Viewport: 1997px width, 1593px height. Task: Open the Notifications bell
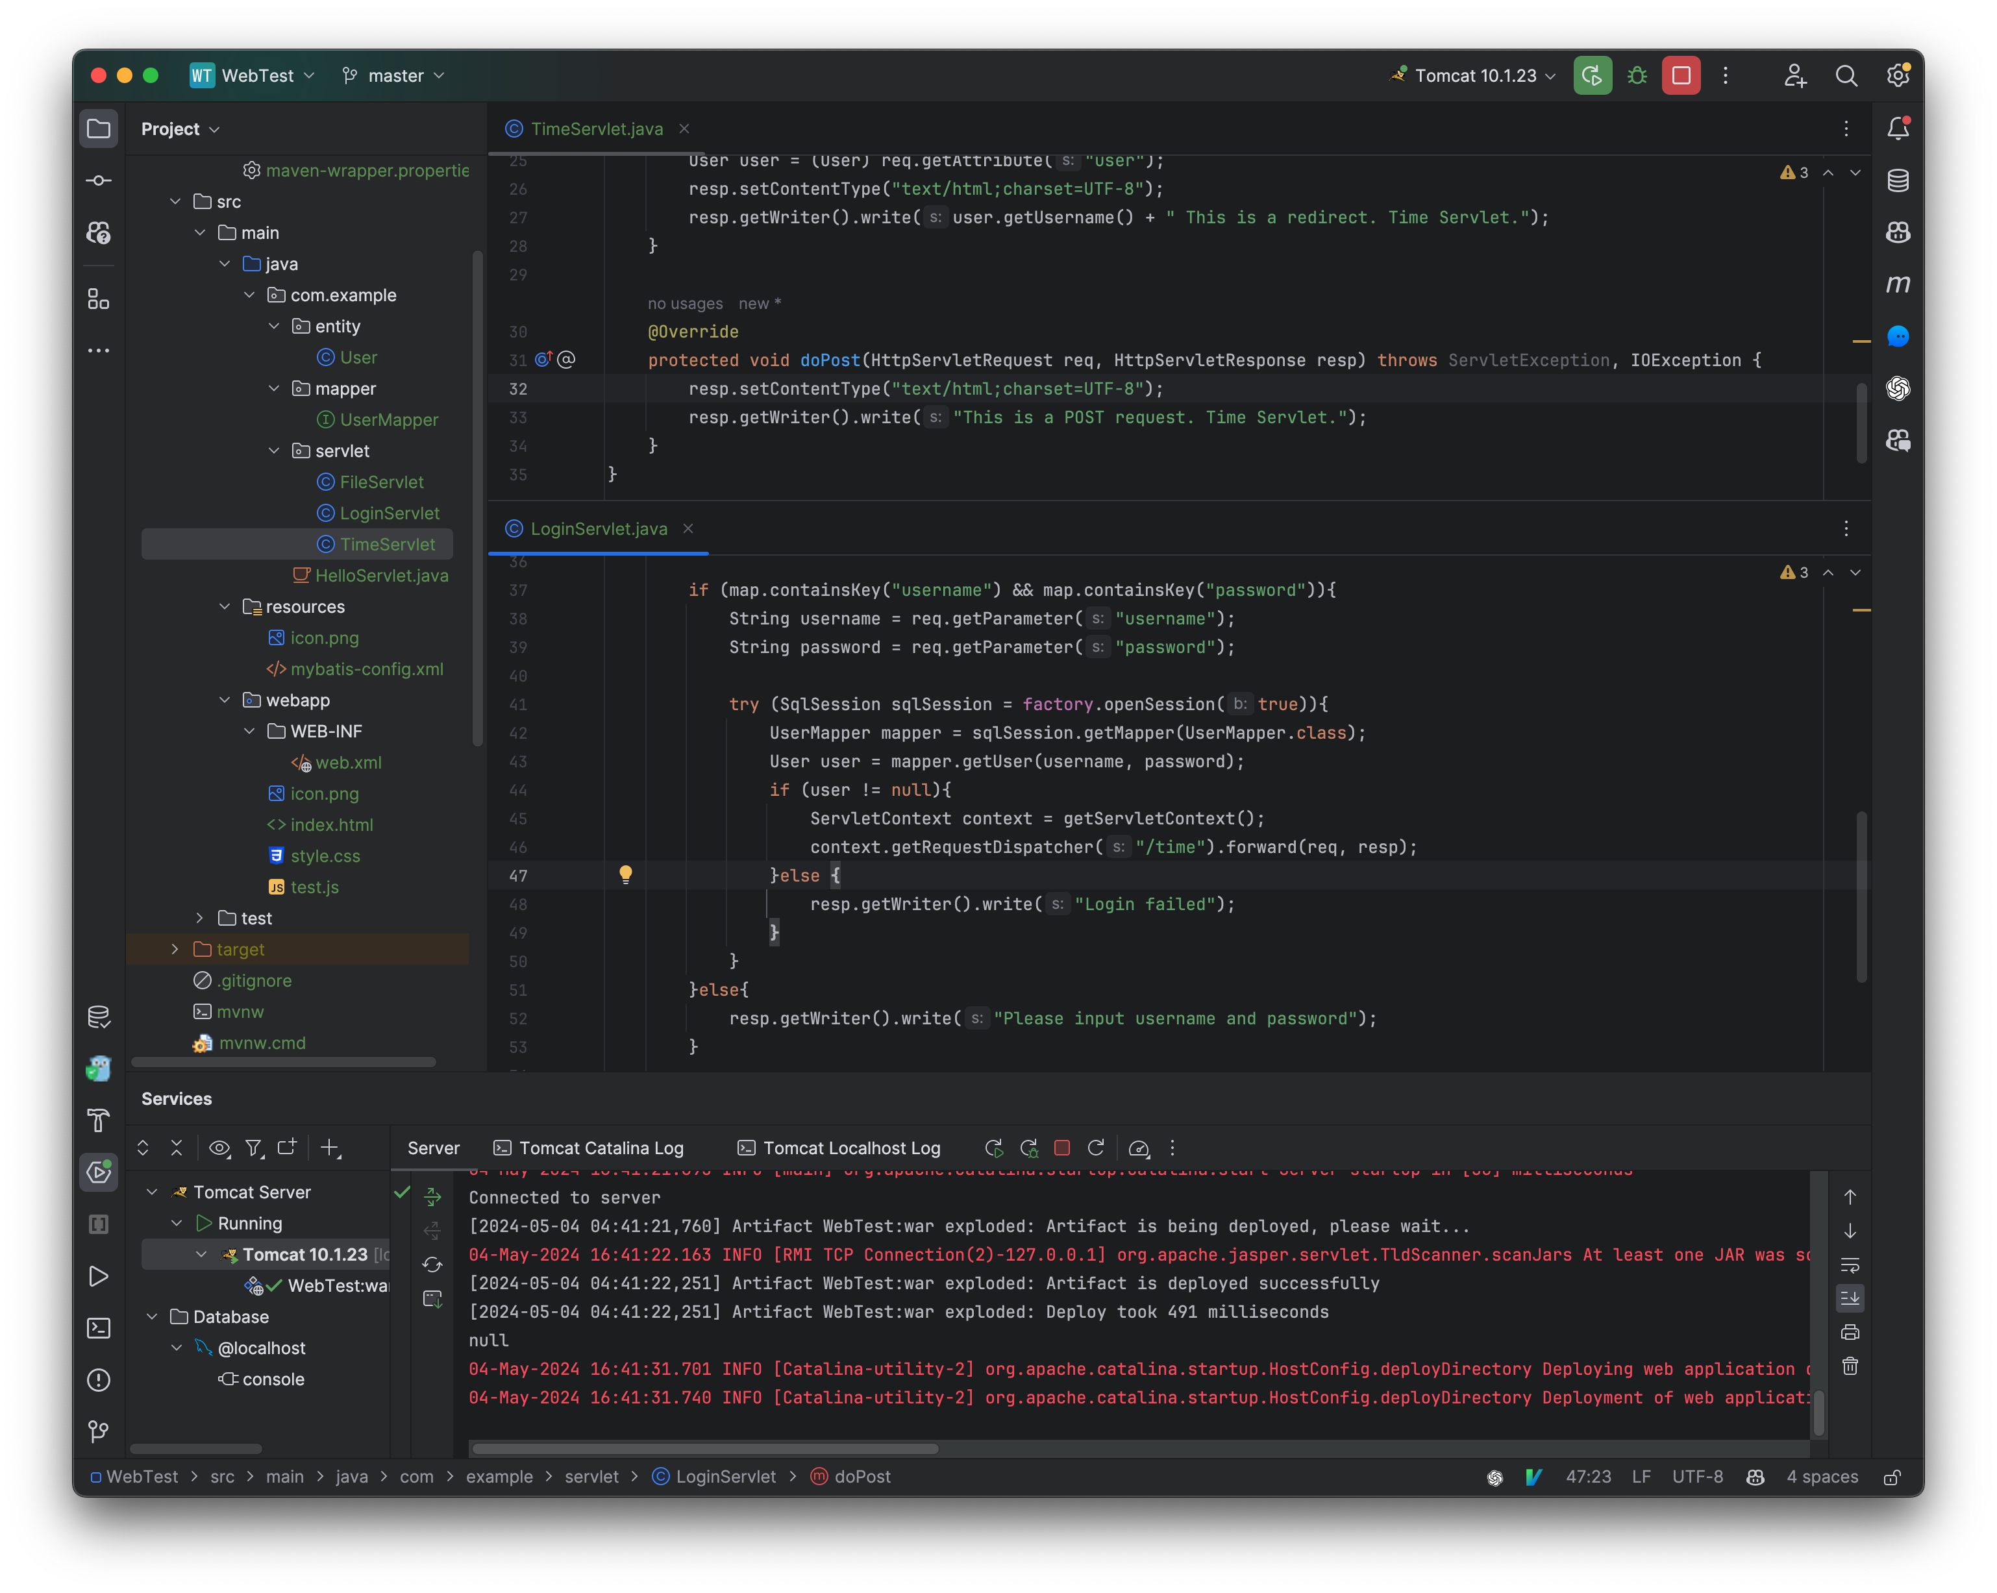click(1897, 129)
